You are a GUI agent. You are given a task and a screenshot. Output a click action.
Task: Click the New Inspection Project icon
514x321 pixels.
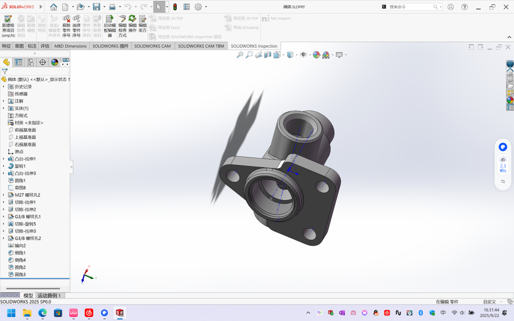coord(8,19)
